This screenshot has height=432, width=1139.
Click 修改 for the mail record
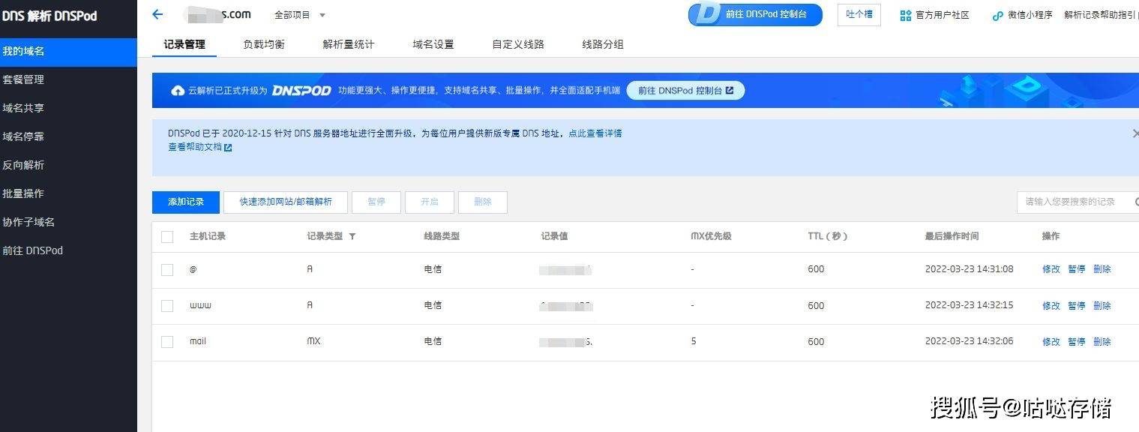pos(1051,341)
